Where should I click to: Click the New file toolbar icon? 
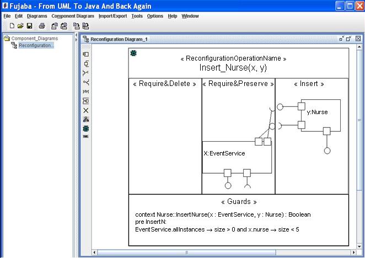12,26
